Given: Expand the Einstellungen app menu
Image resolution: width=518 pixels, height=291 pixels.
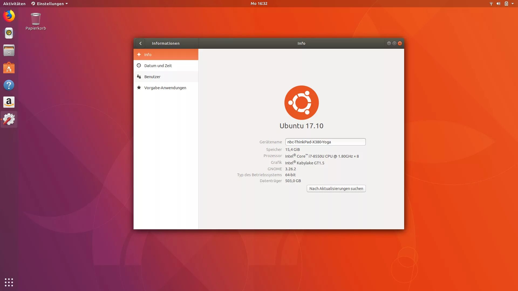Looking at the screenshot, I should pos(50,4).
